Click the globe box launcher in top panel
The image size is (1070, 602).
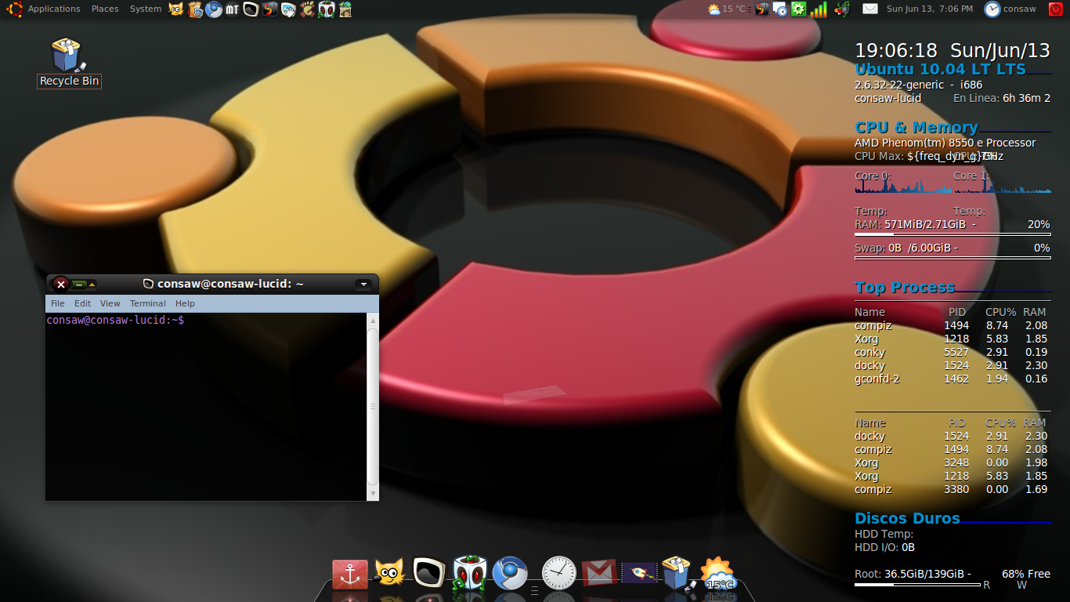coord(345,9)
